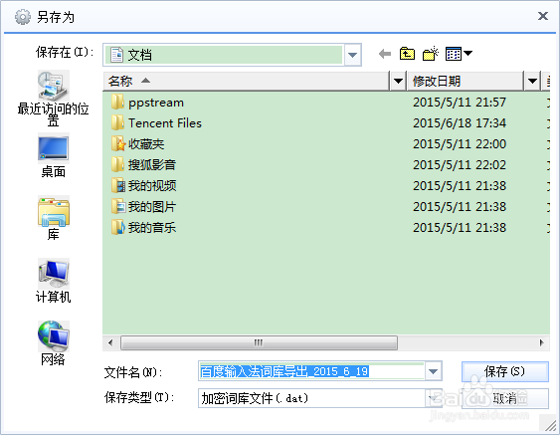Open the 修改日期 column filter dropdown
Image resolution: width=560 pixels, height=435 pixels.
532,82
